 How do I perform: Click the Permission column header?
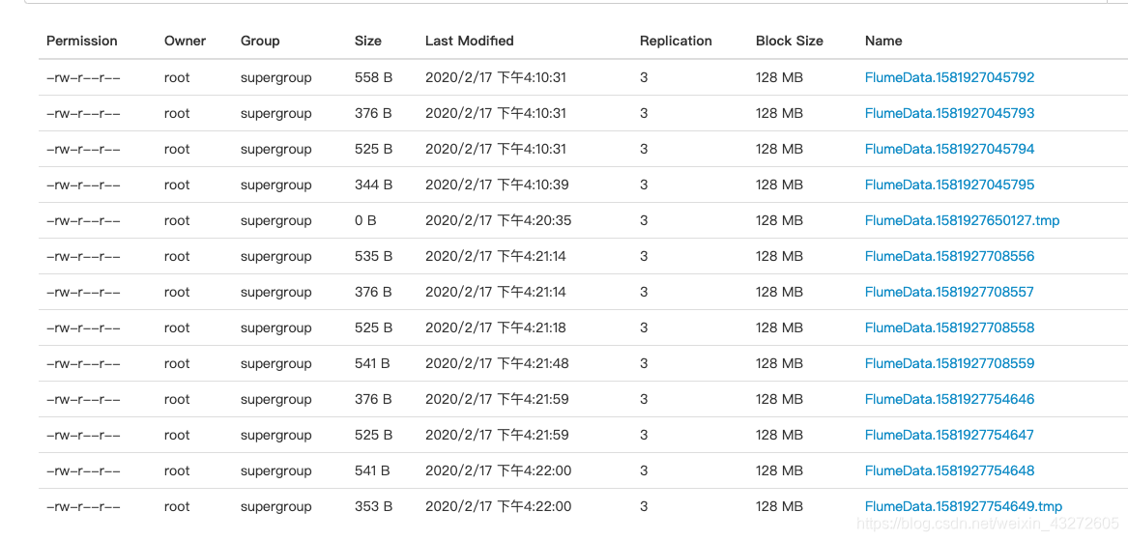point(82,41)
